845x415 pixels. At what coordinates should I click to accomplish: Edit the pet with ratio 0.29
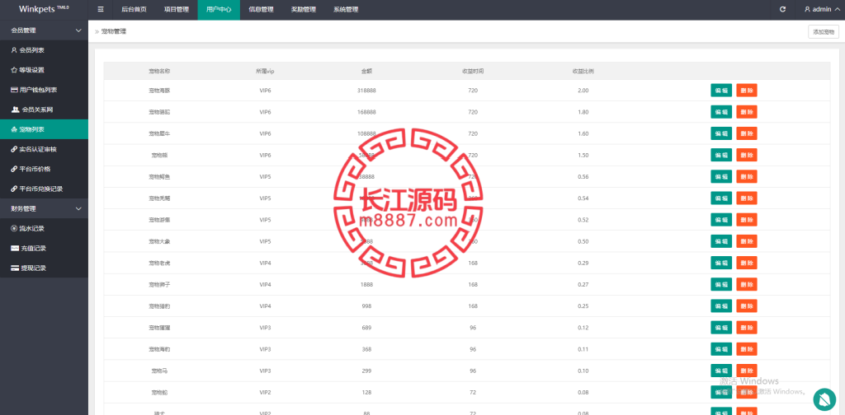pos(721,263)
